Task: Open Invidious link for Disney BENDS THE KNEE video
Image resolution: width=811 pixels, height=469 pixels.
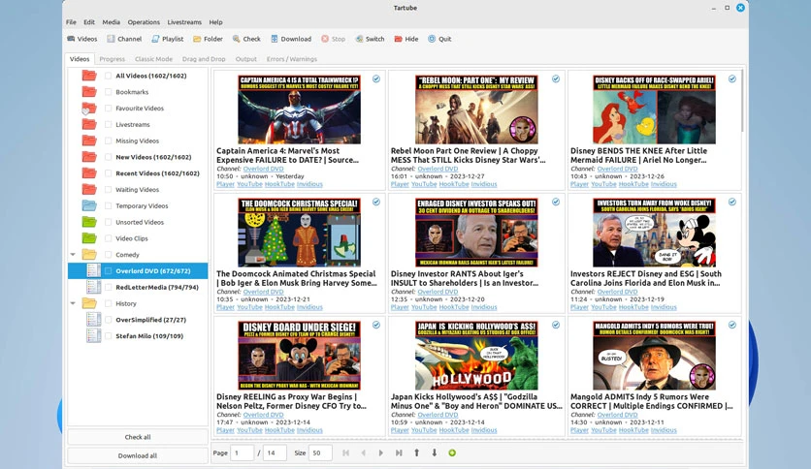Action: point(664,184)
